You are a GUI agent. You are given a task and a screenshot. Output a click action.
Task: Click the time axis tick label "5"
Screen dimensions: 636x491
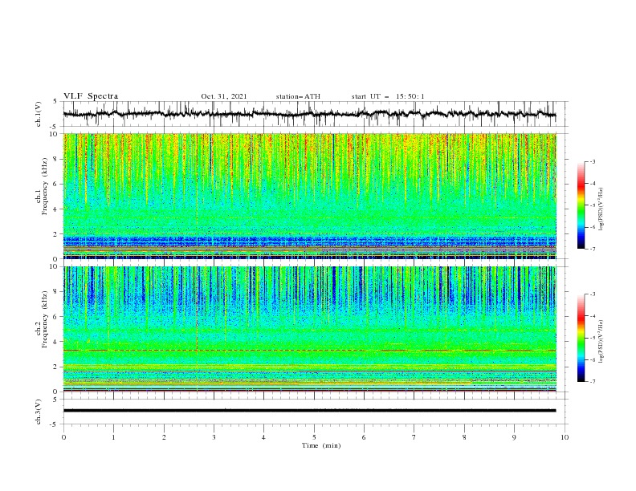pyautogui.click(x=314, y=437)
